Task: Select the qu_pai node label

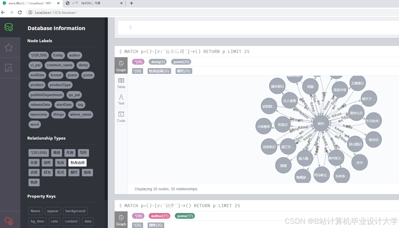Action: click(x=74, y=95)
